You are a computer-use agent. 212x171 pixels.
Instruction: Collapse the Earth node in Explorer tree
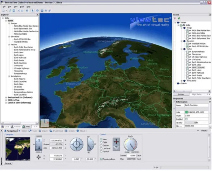tap(6, 21)
